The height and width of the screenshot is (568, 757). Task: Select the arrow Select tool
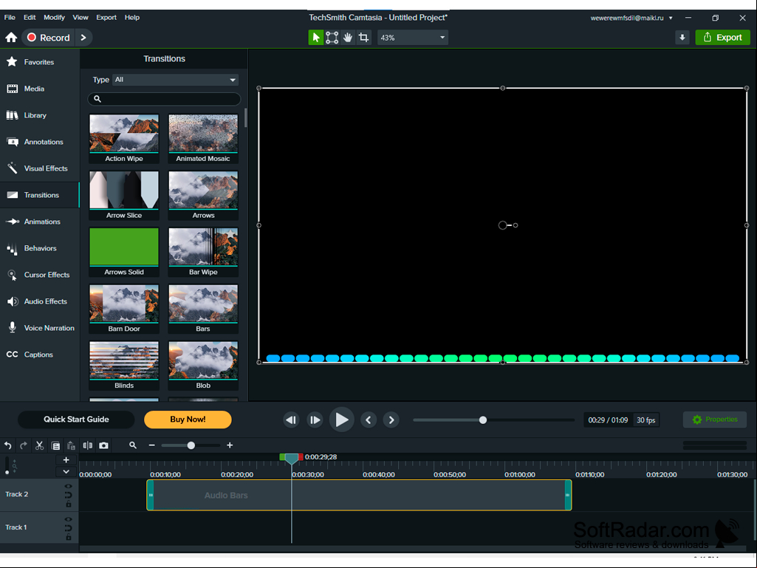coord(316,38)
